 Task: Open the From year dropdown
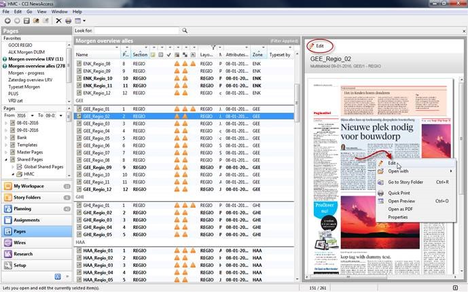[x=32, y=115]
